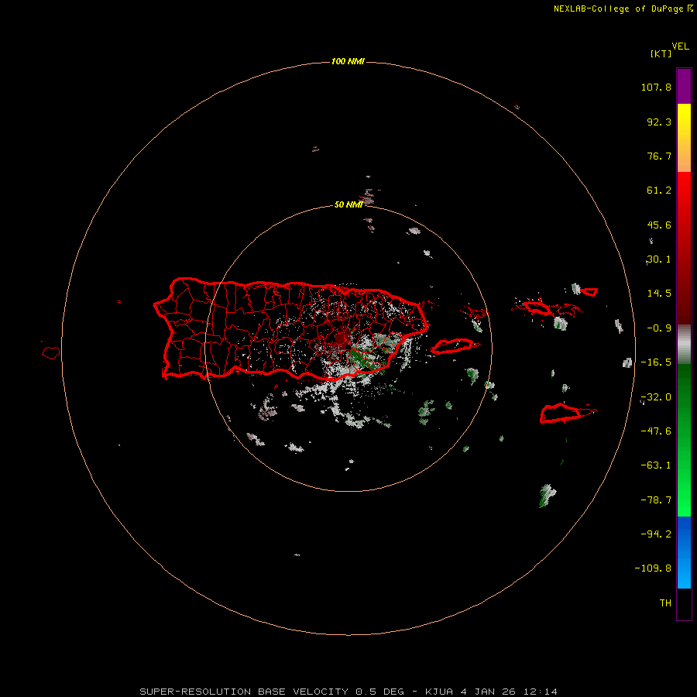The width and height of the screenshot is (697, 697).
Task: Click the 14.5 velocity scale value
Action: 659,294
